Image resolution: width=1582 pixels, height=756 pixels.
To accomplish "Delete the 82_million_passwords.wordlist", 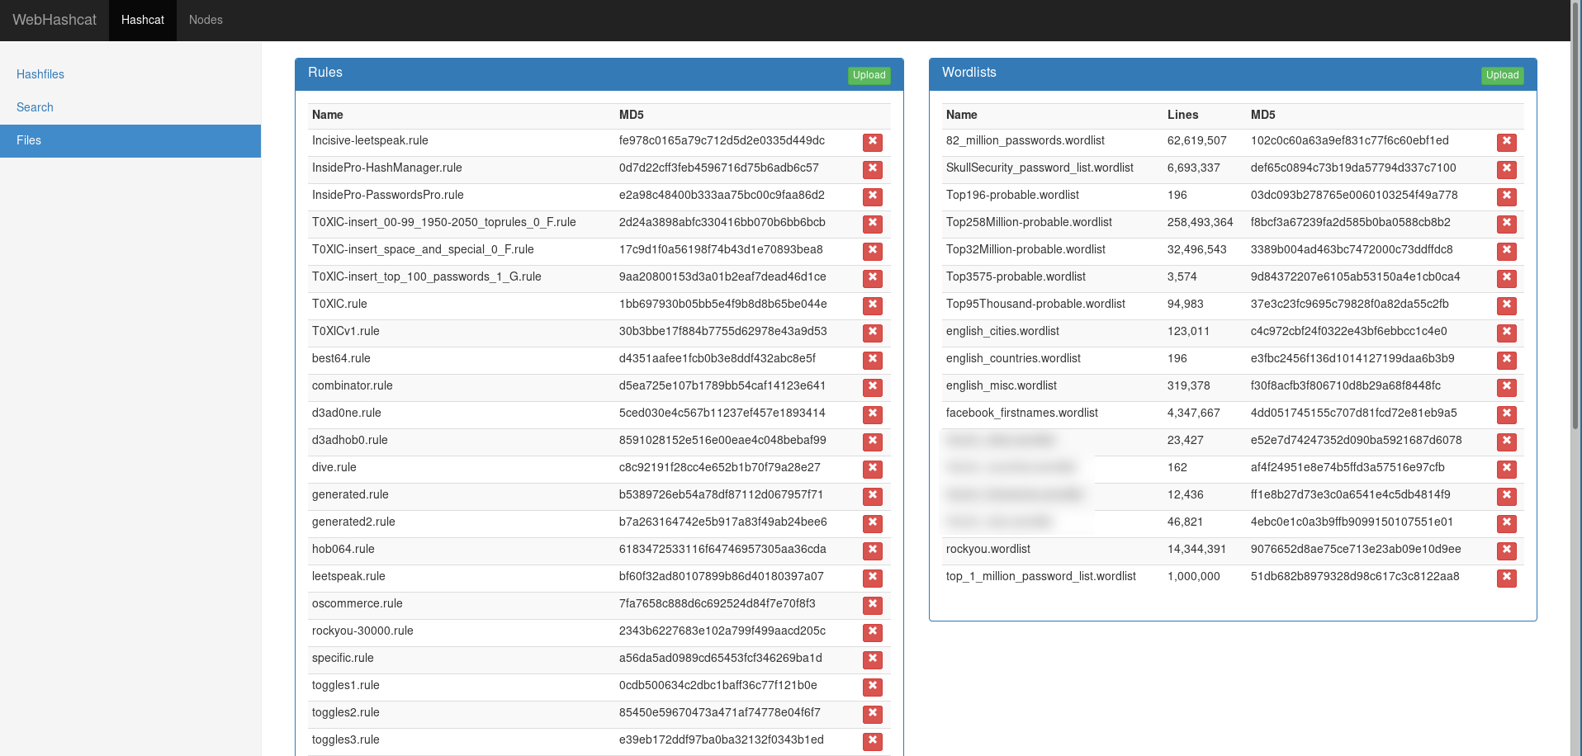I will (x=1506, y=143).
